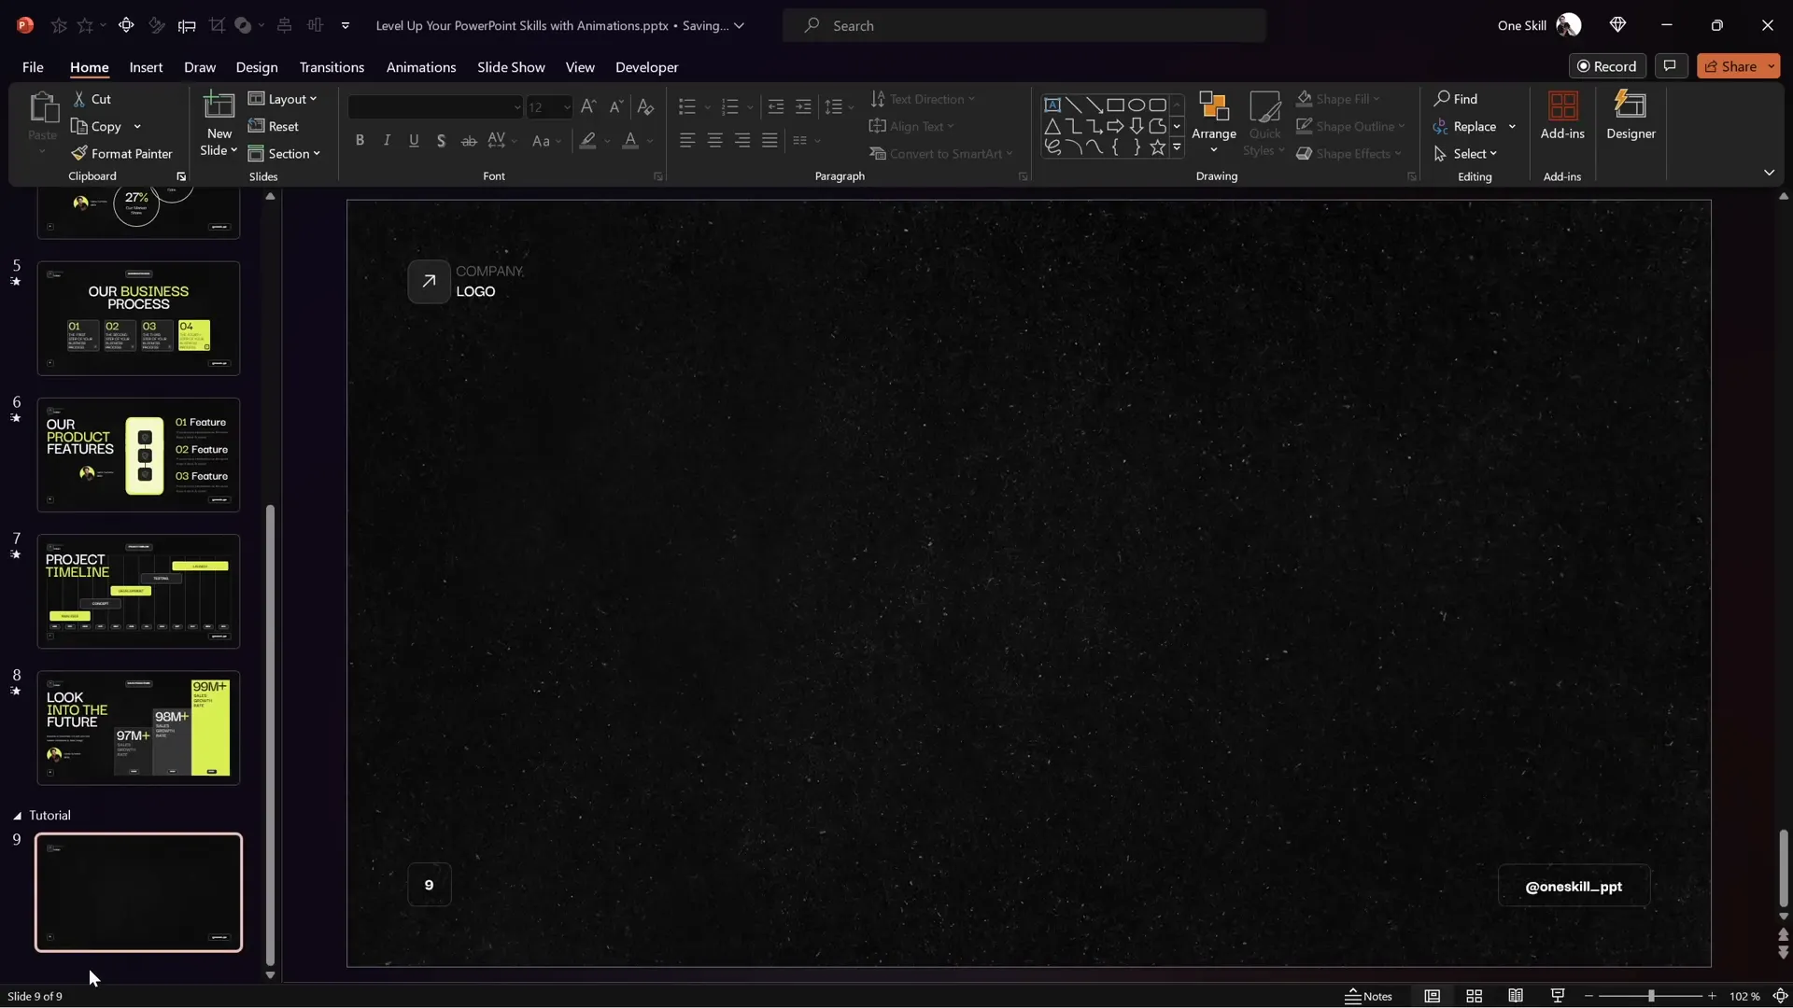Open the Transitions tab
This screenshot has width=1793, height=1008.
click(332, 67)
